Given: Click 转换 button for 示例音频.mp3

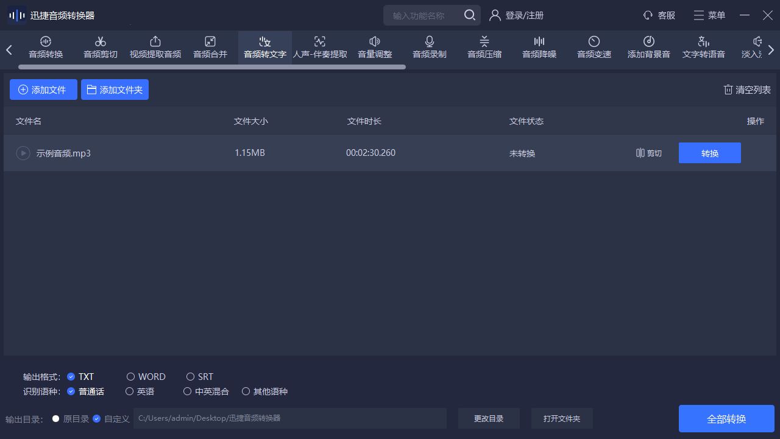Looking at the screenshot, I should click(x=710, y=153).
